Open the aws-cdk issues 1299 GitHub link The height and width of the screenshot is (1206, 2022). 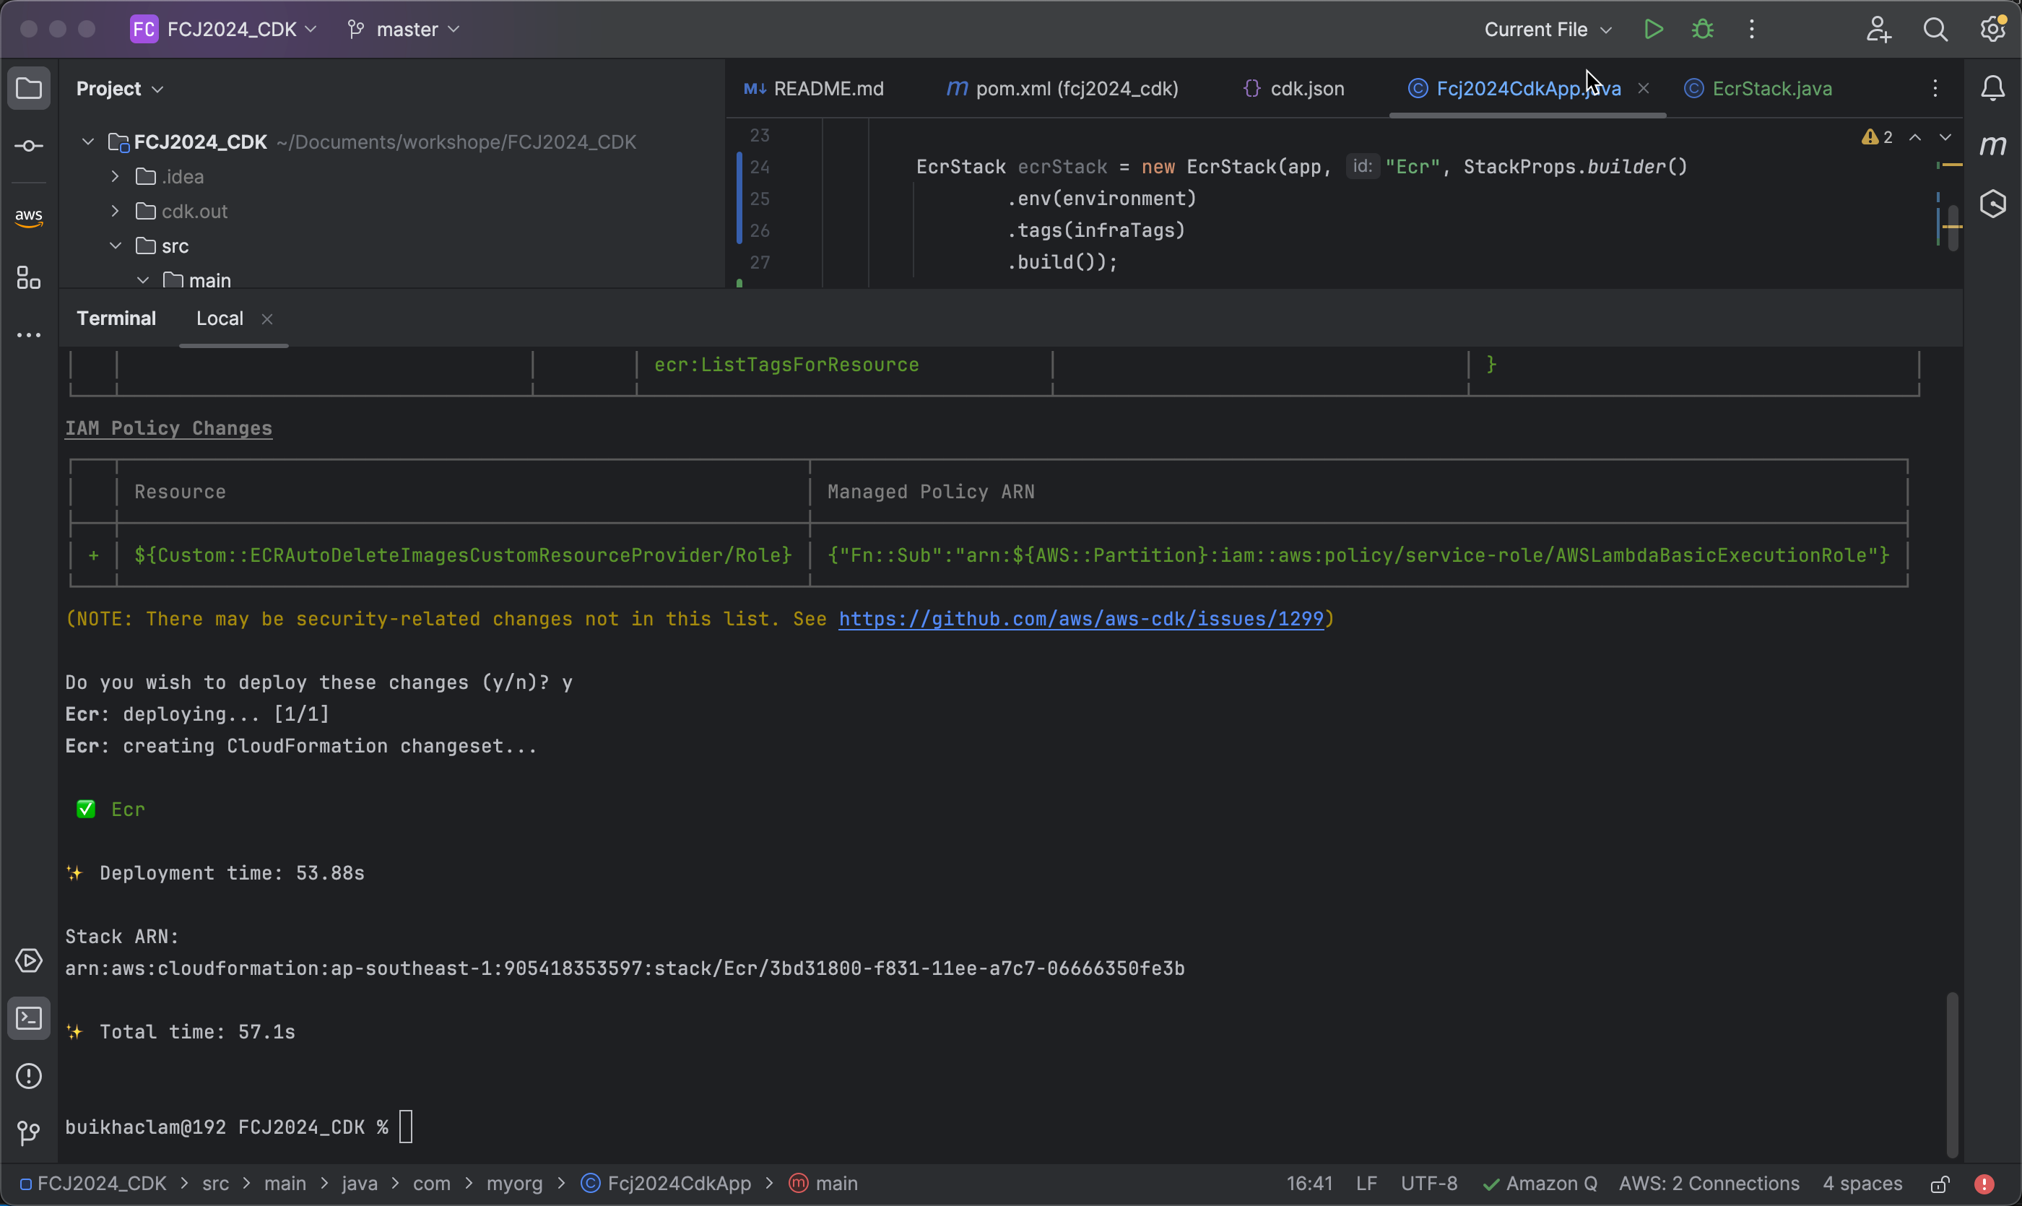pyautogui.click(x=1081, y=620)
